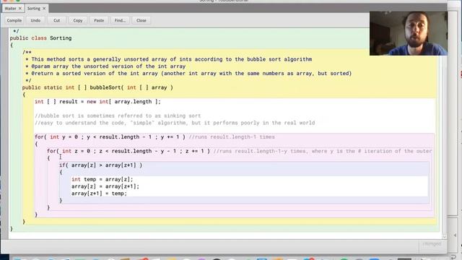Screen dimensions: 462x260
Task: Click the Cut button in the toolbar
Action: tap(56, 20)
